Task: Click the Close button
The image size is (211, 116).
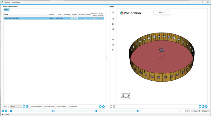Action: click(195, 111)
